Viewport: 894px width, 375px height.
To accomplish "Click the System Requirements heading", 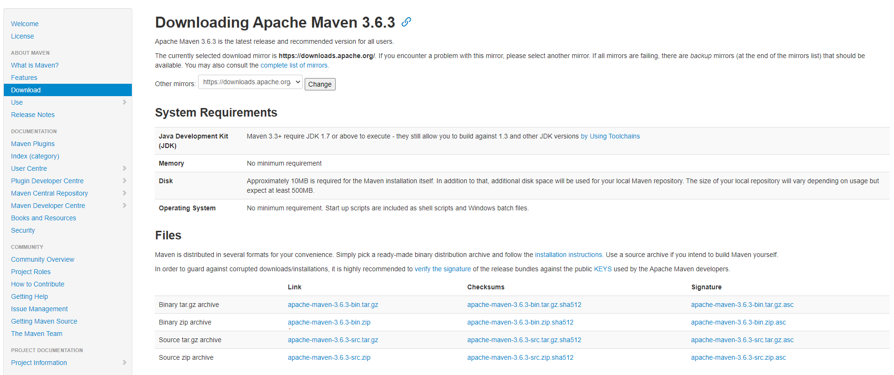I will (216, 113).
